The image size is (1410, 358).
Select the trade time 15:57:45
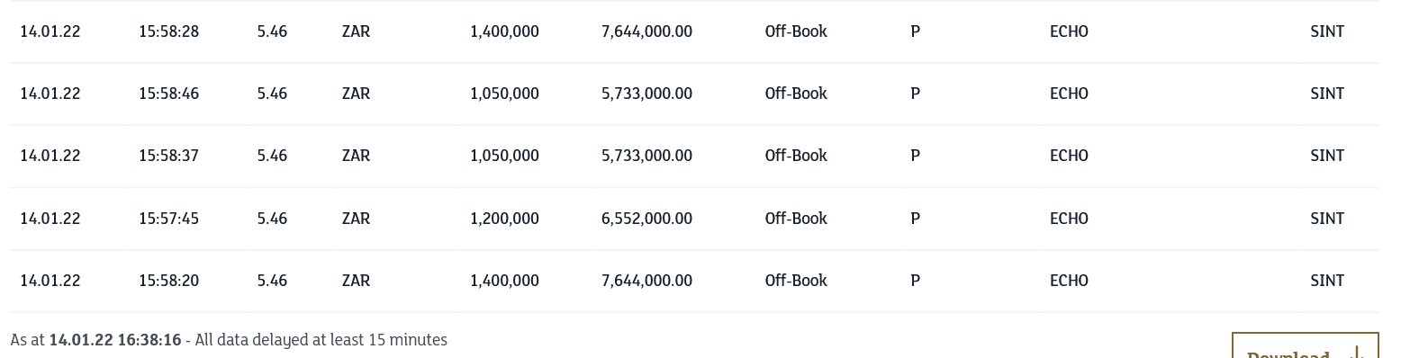[x=168, y=219]
